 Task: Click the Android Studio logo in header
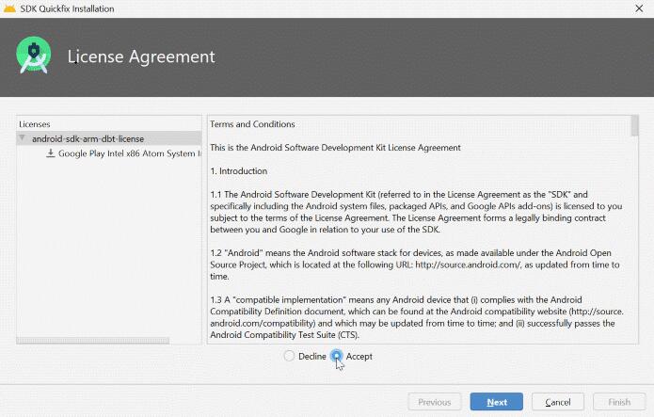click(x=34, y=56)
